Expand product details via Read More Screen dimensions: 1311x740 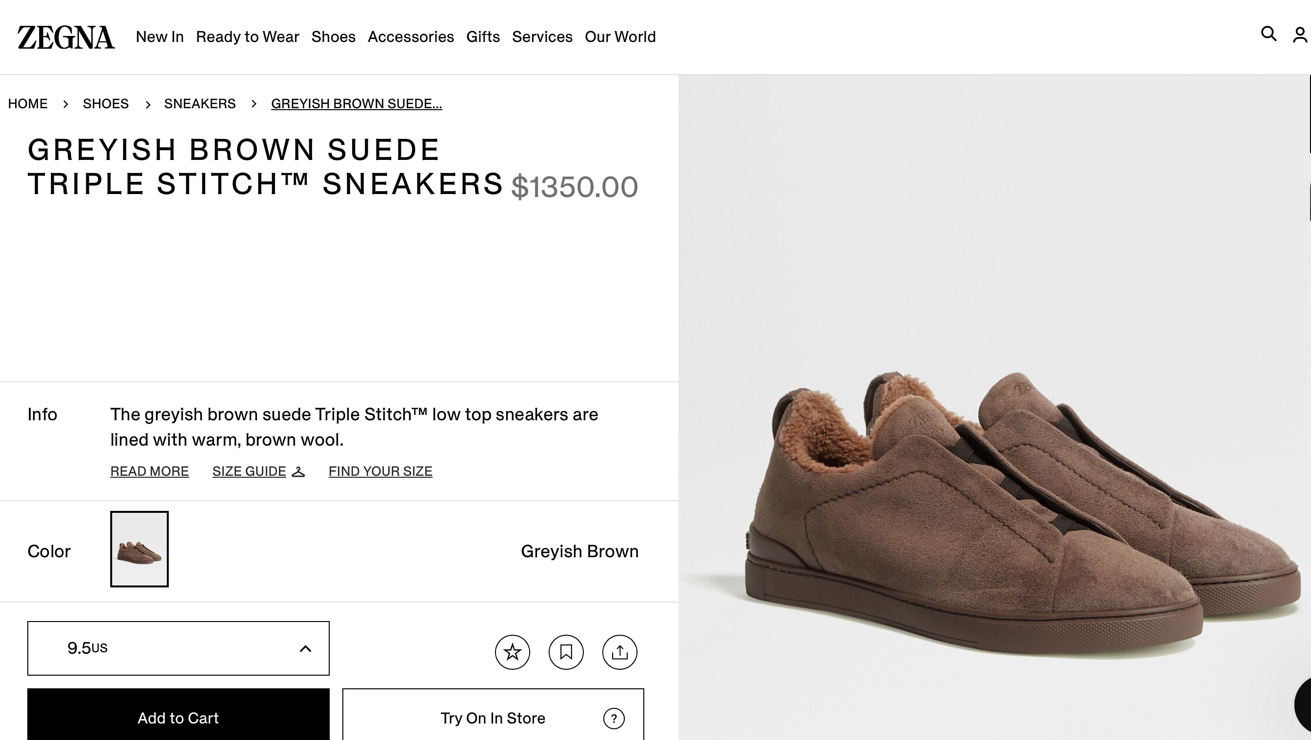[149, 471]
